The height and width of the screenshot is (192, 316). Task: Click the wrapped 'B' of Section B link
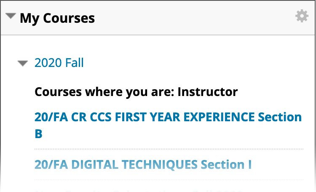[38, 134]
